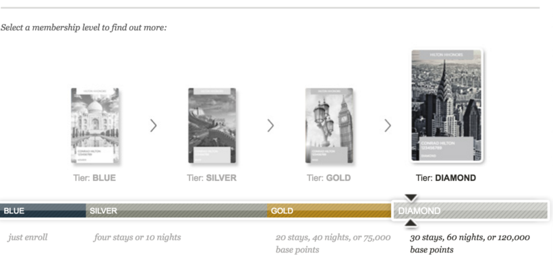The height and width of the screenshot is (276, 553).
Task: Click the "Tier: BLUE" label
Action: click(94, 178)
